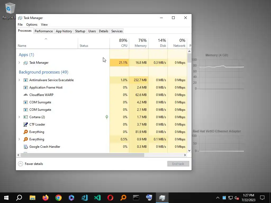Click the horizontal scrollbar thumb

[x=82, y=155]
